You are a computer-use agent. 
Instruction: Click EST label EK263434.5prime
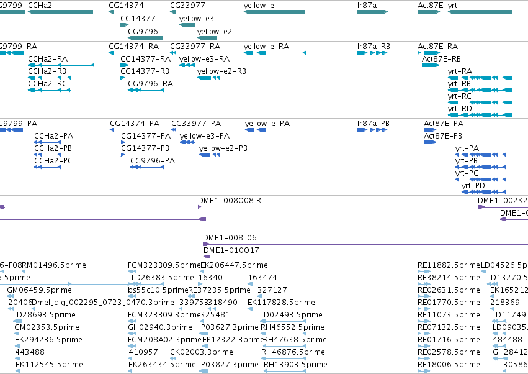coord(162,365)
